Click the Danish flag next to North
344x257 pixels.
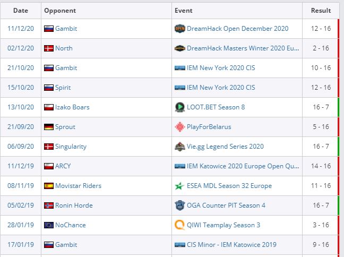49,48
